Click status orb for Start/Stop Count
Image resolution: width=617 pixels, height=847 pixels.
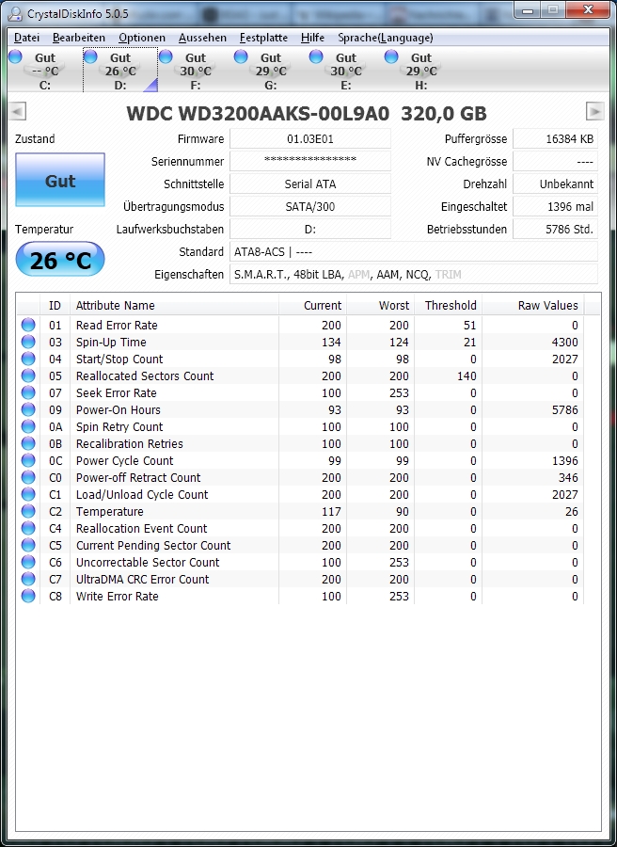coord(28,359)
